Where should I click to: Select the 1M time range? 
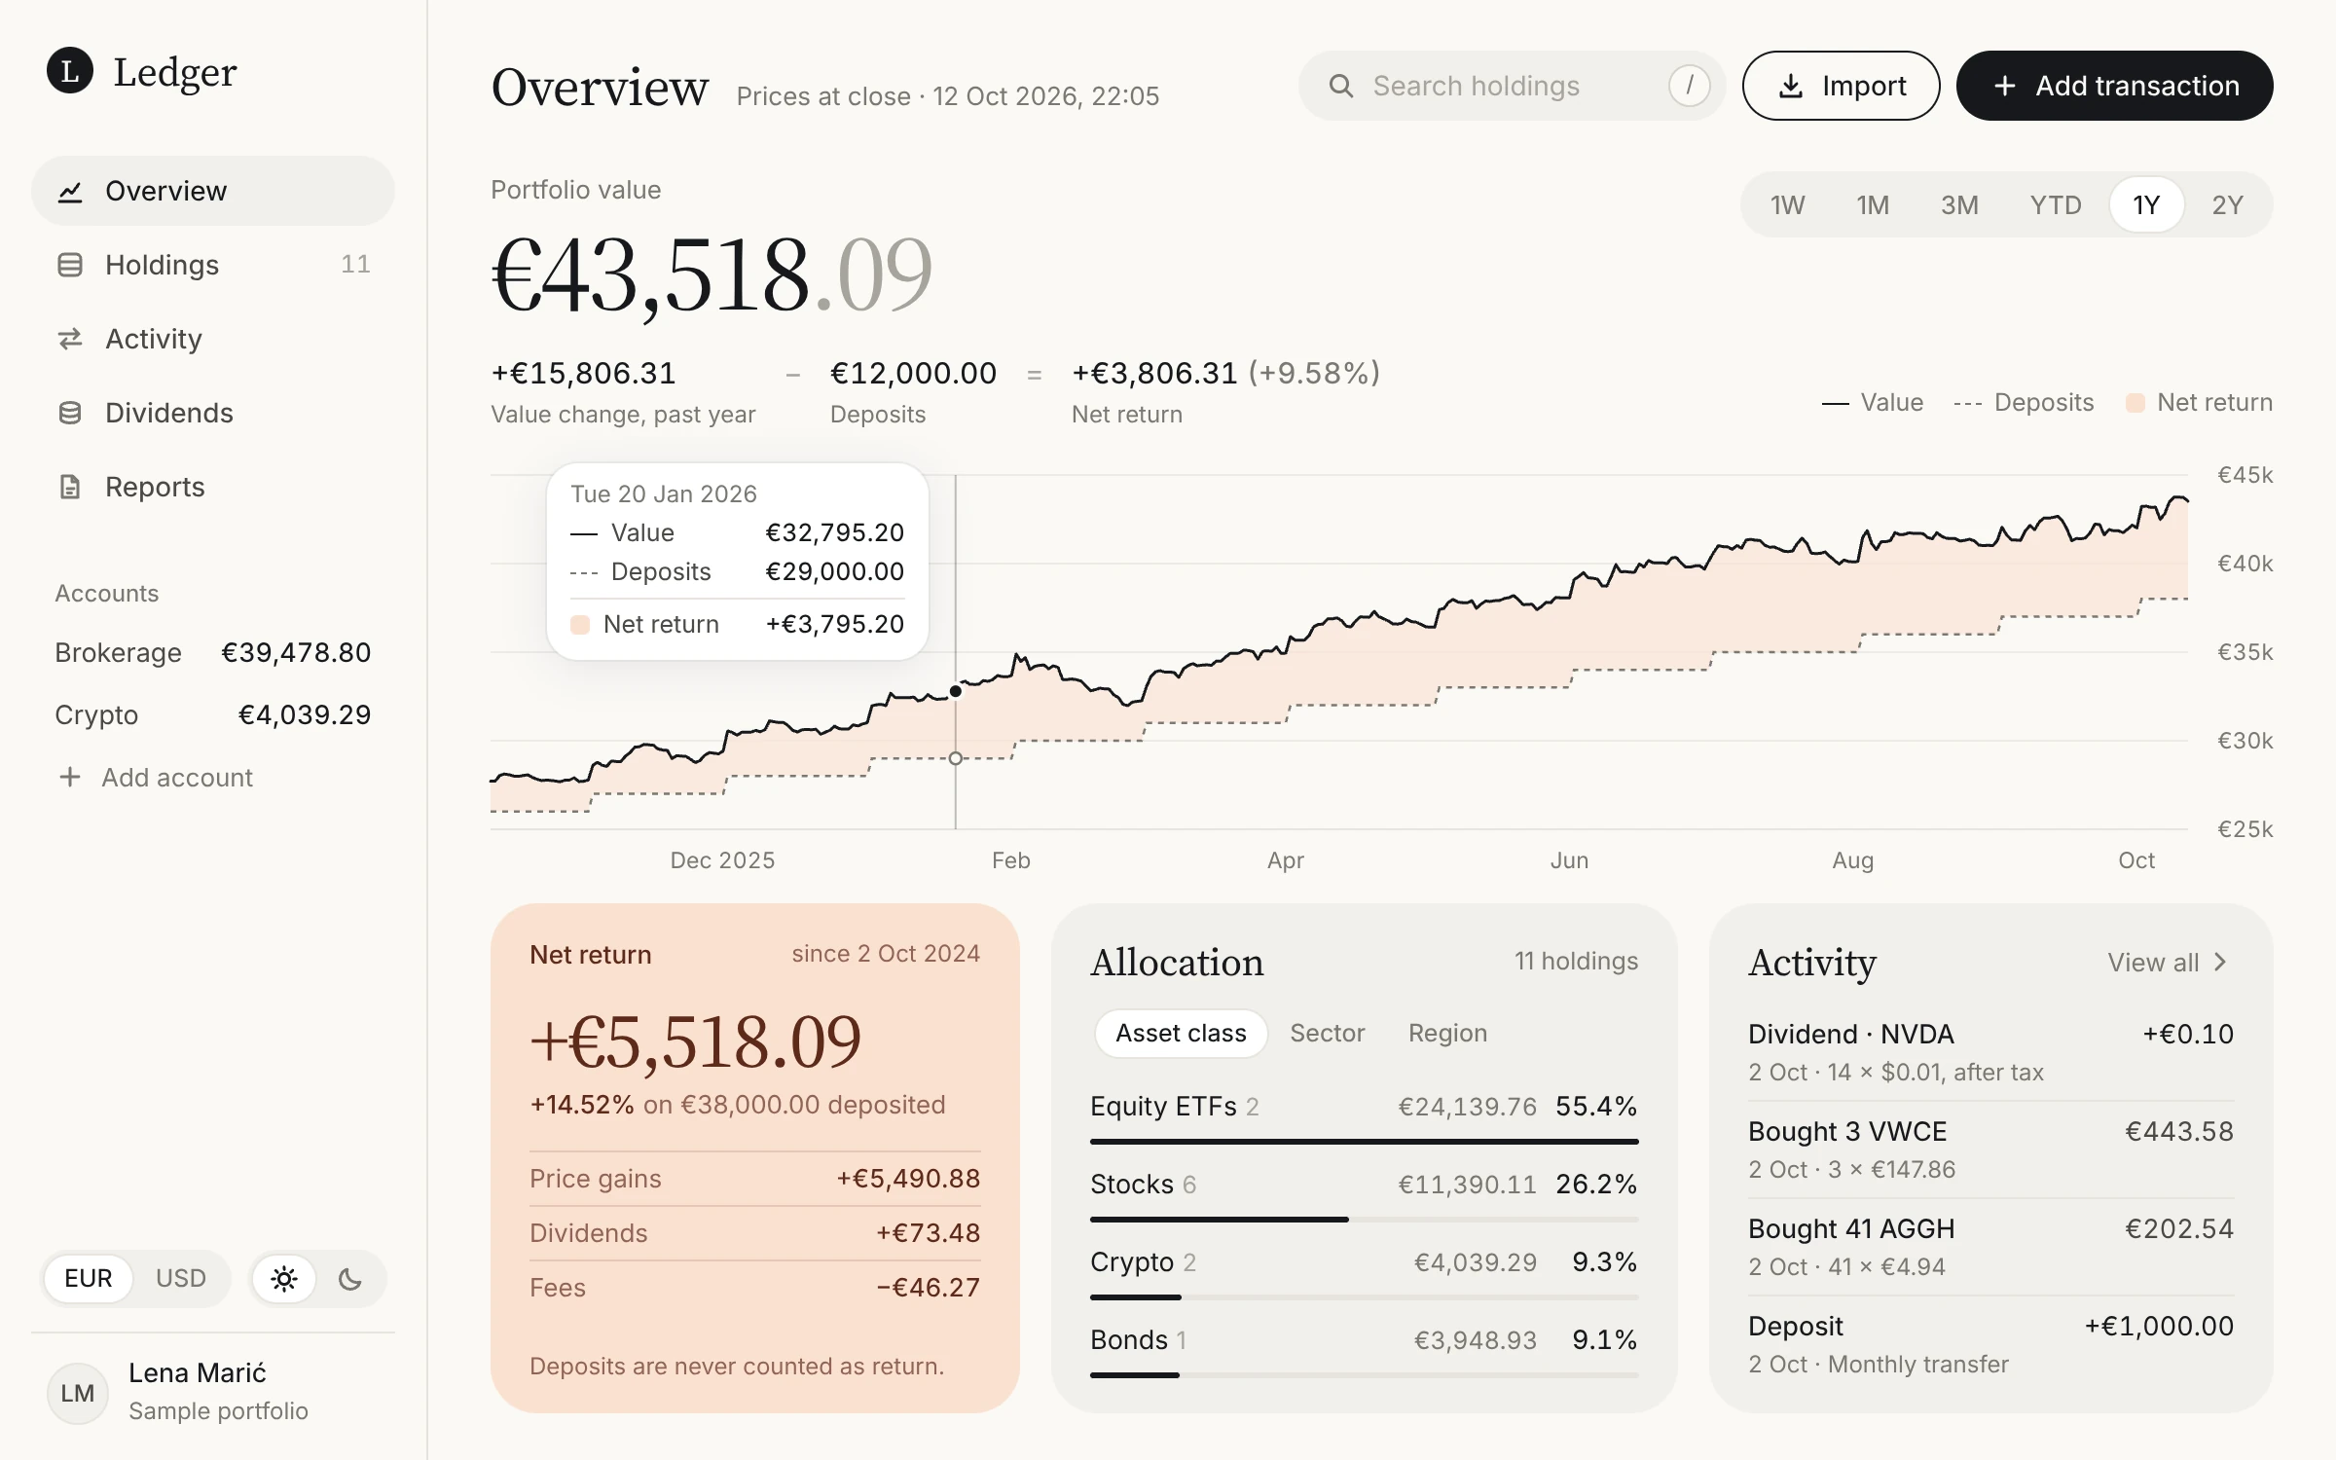click(x=1873, y=204)
